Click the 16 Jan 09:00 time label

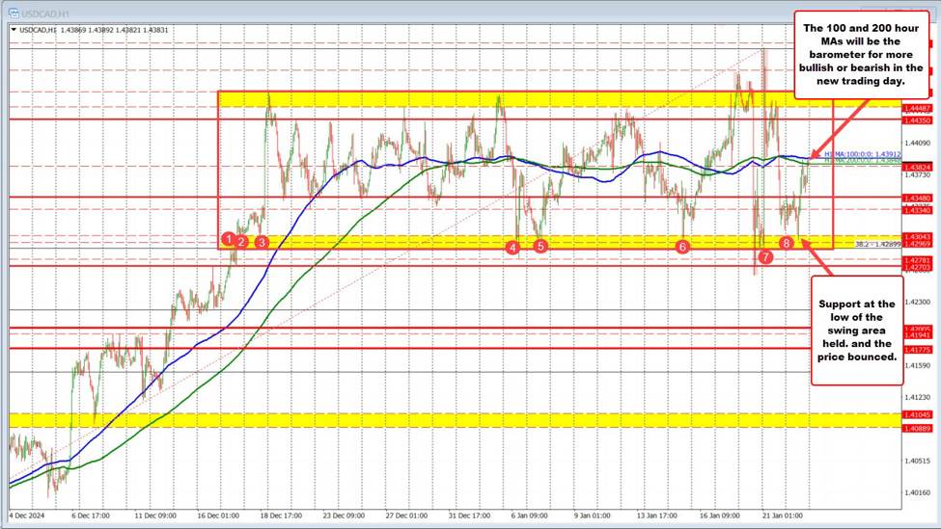click(720, 516)
